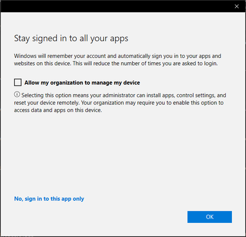Screen dimensions: 246x237
Task: Click the word "apps" in the heading
Action: point(119,39)
